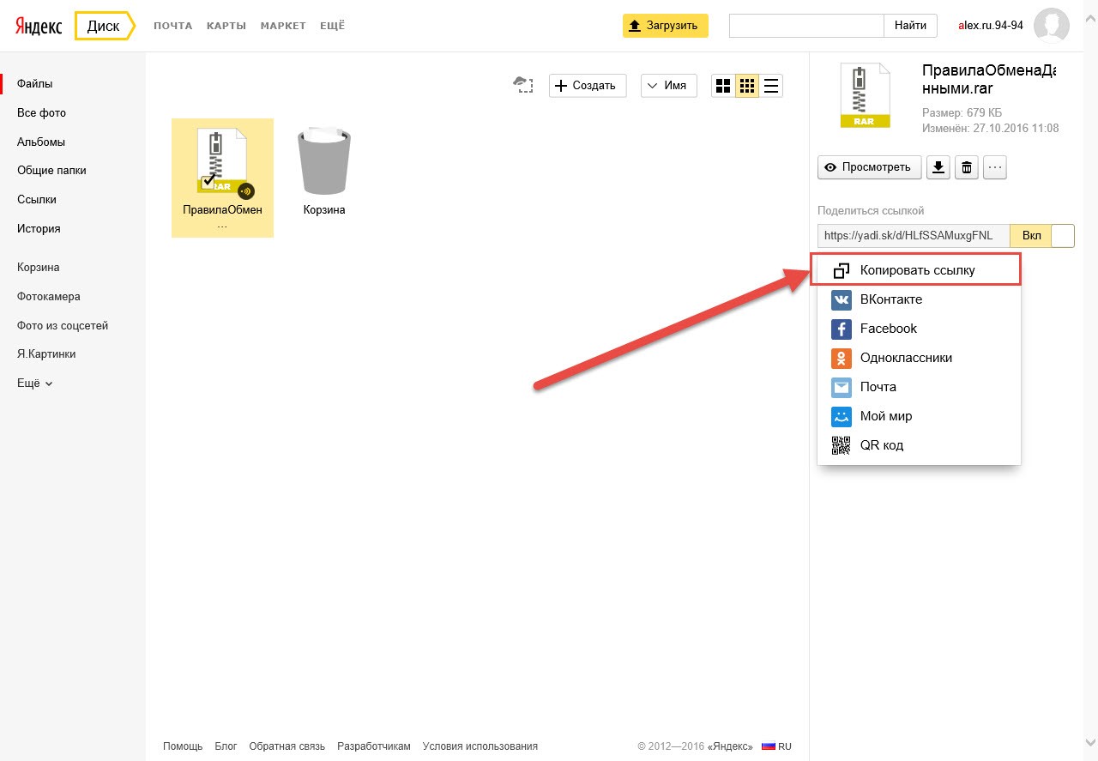Share link by Почта
Viewport: 1098px width, 761px height.
pyautogui.click(x=919, y=387)
